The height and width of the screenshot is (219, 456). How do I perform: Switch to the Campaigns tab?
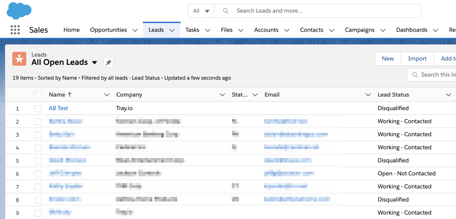pyautogui.click(x=360, y=30)
